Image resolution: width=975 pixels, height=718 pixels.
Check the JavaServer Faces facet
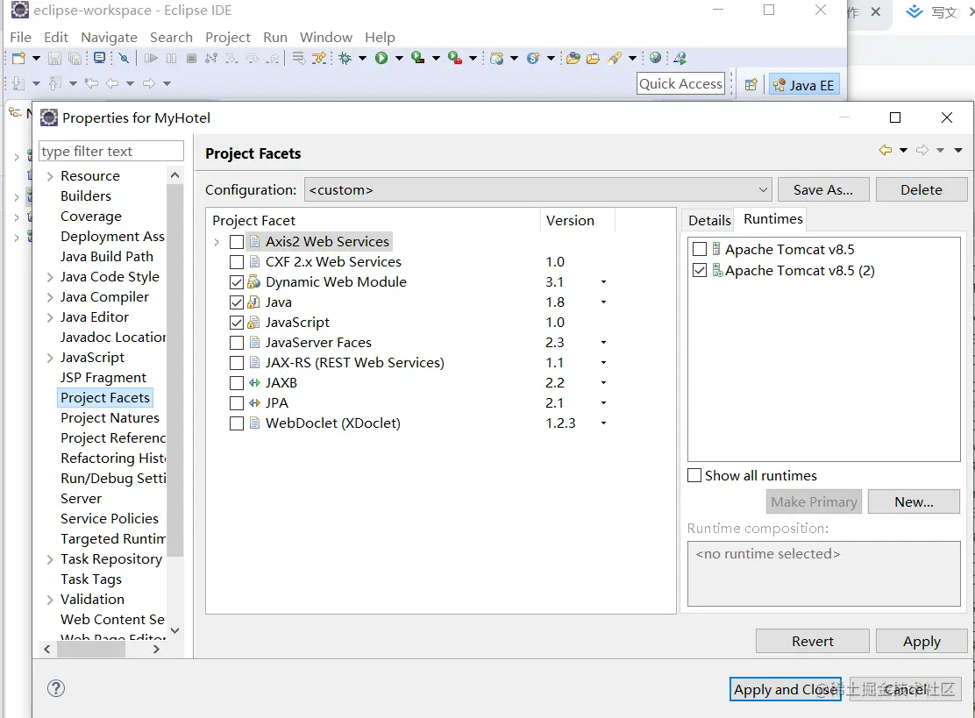coord(236,343)
